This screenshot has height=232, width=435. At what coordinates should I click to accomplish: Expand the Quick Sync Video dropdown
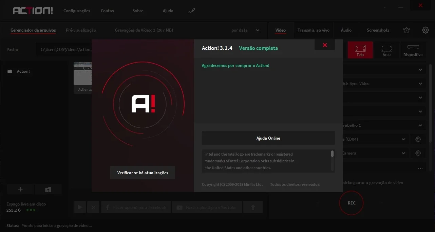[420, 84]
